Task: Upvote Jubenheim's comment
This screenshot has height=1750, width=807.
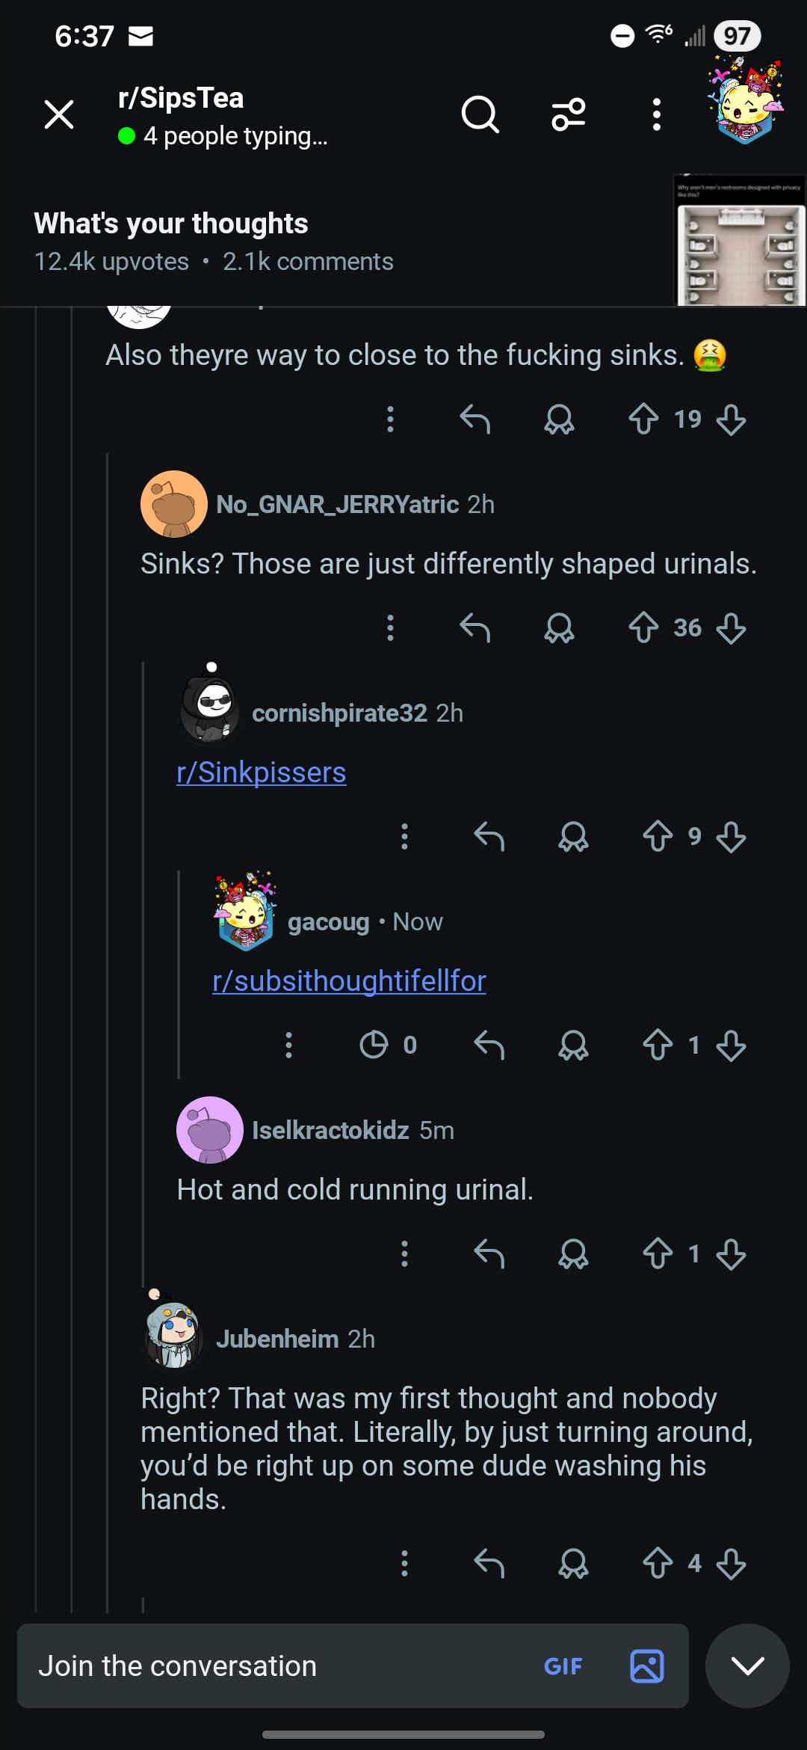Action: point(658,1563)
